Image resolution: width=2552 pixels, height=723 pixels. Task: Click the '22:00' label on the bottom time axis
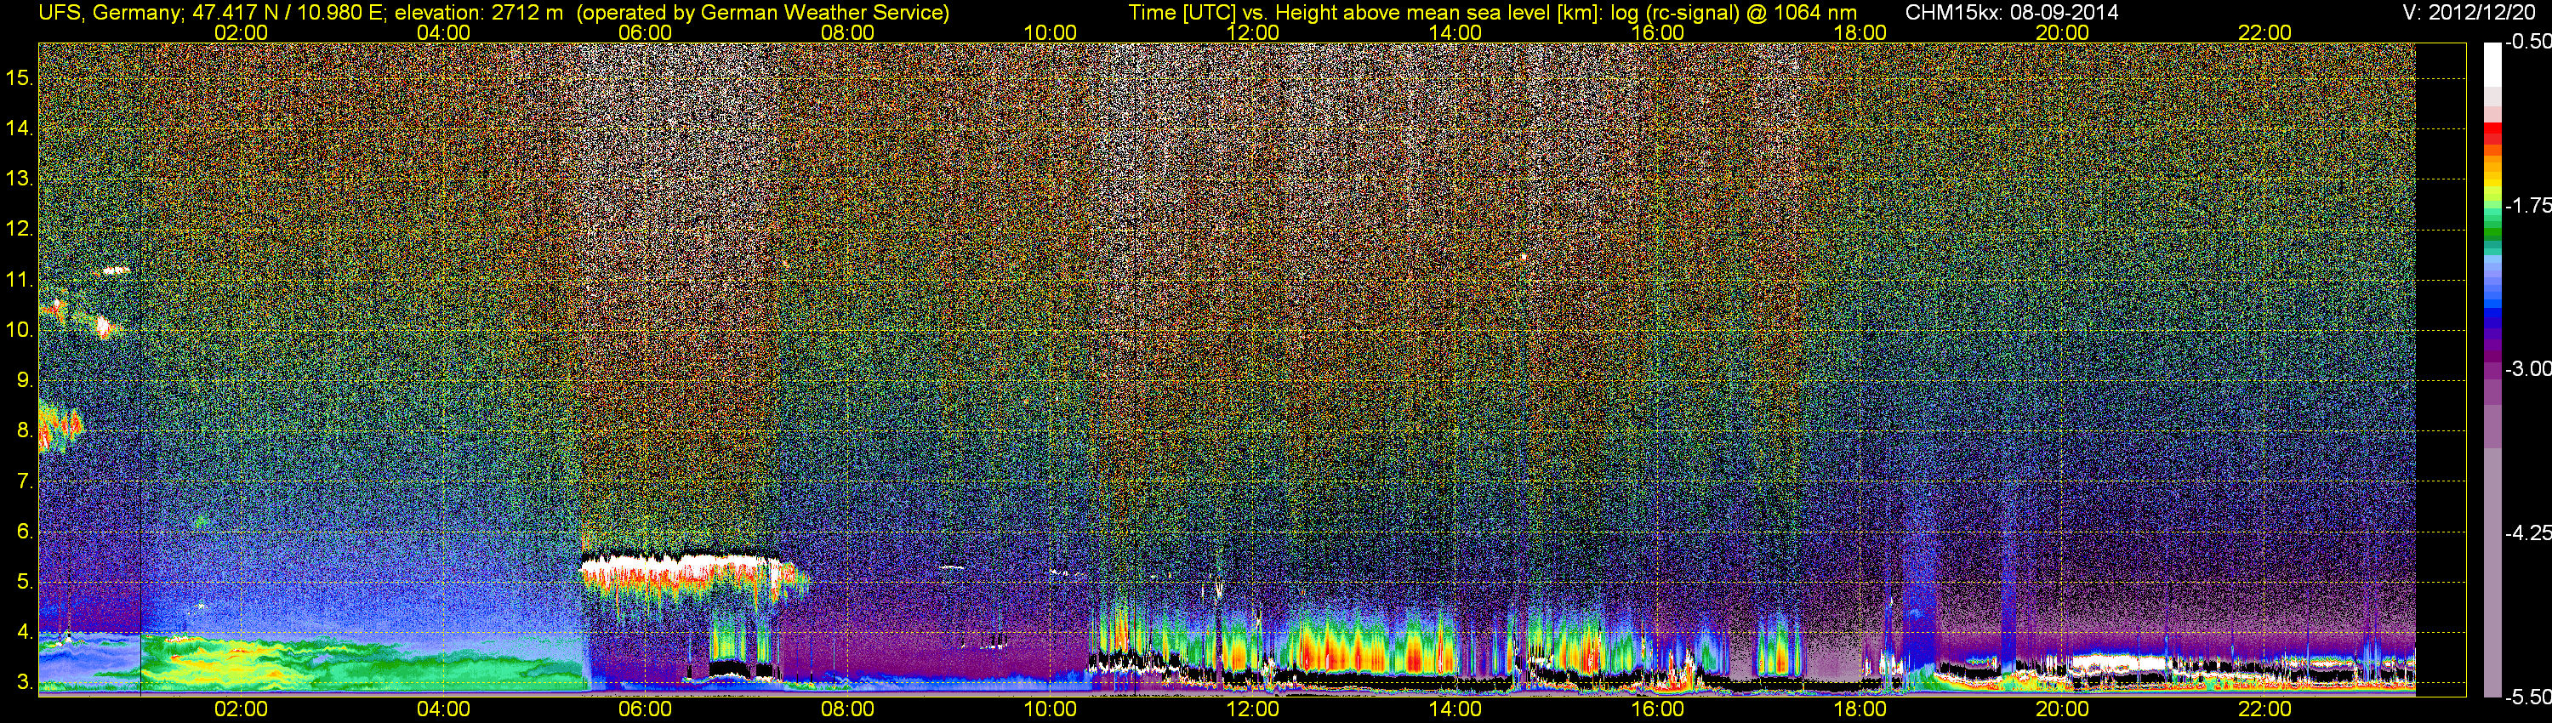(x=2264, y=709)
